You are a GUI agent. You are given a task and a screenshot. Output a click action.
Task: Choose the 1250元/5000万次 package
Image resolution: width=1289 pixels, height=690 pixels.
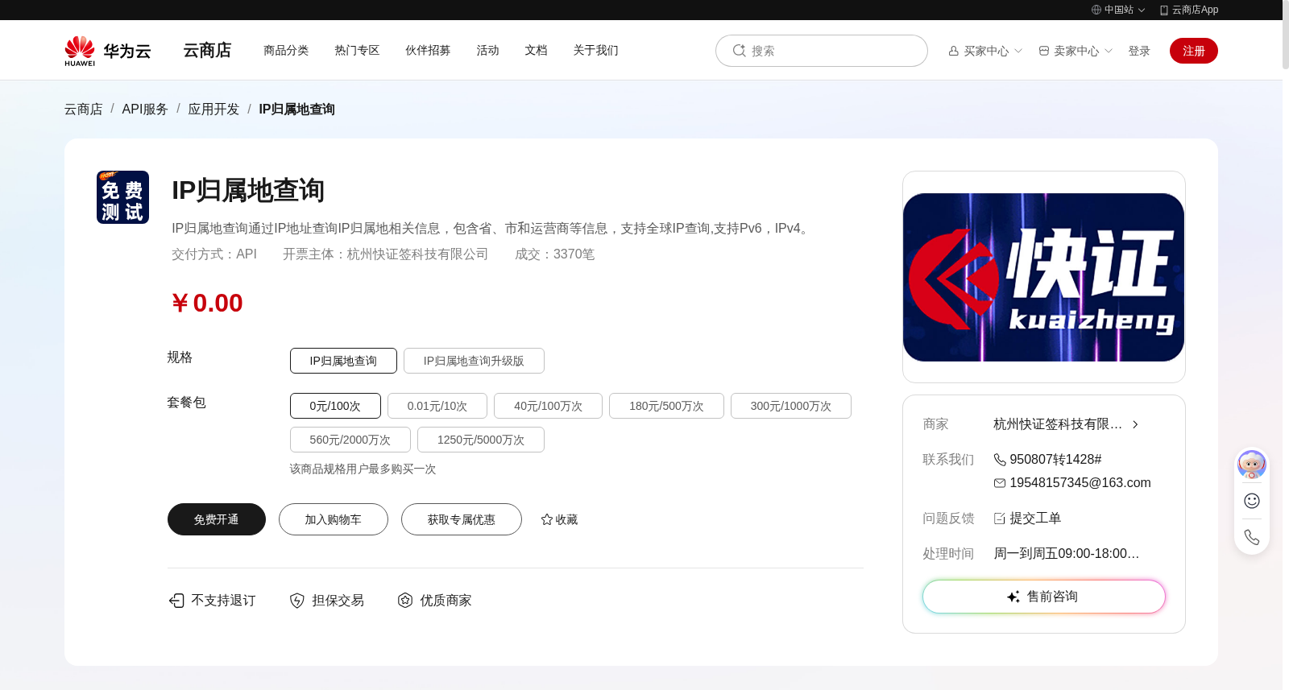point(481,440)
